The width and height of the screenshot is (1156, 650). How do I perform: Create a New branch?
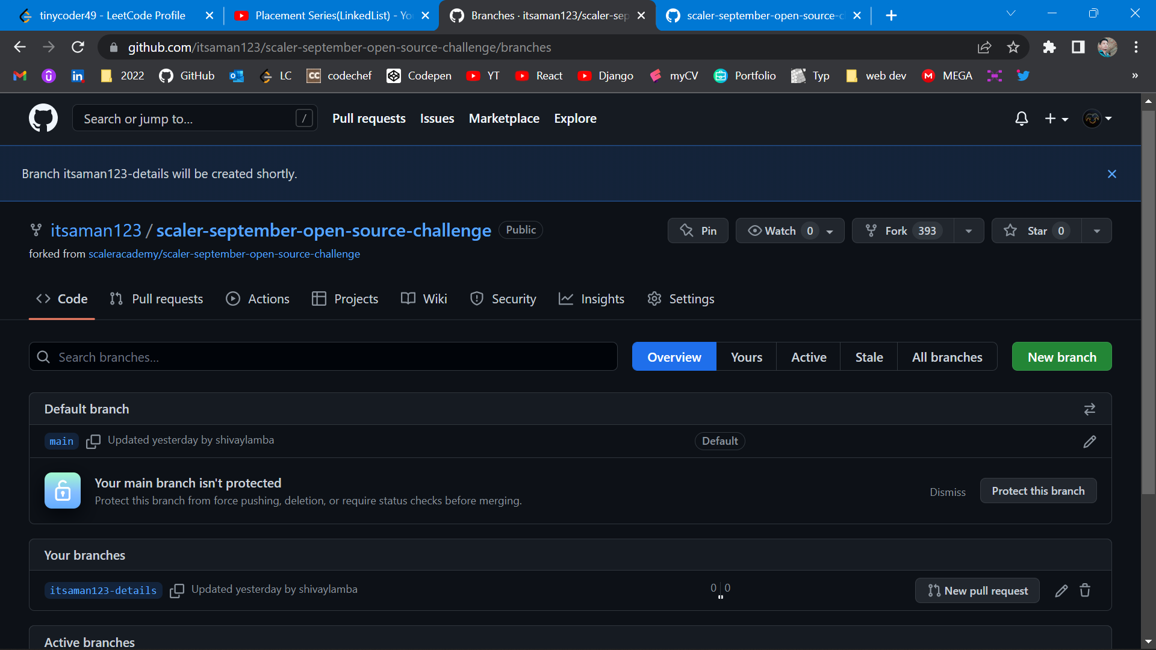pos(1061,356)
